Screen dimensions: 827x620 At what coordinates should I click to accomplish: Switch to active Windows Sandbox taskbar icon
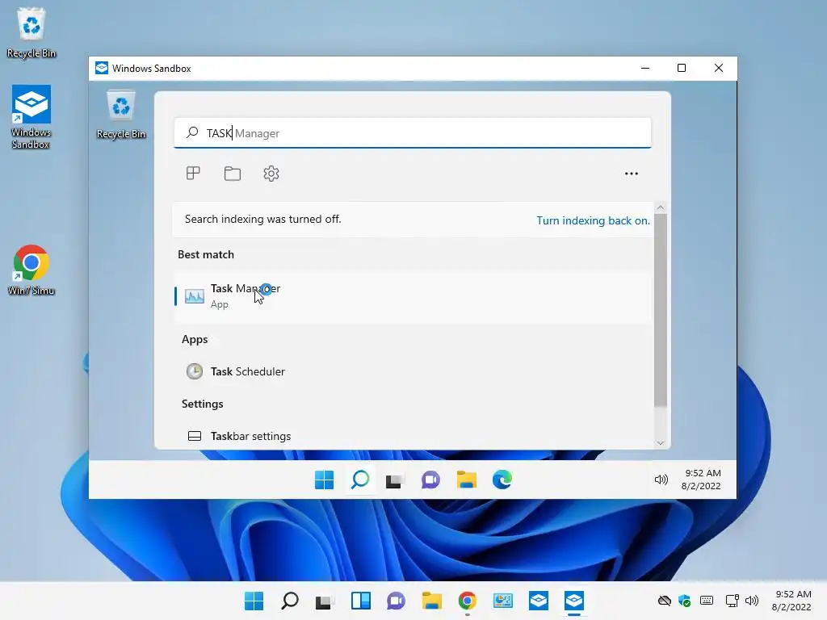point(574,601)
